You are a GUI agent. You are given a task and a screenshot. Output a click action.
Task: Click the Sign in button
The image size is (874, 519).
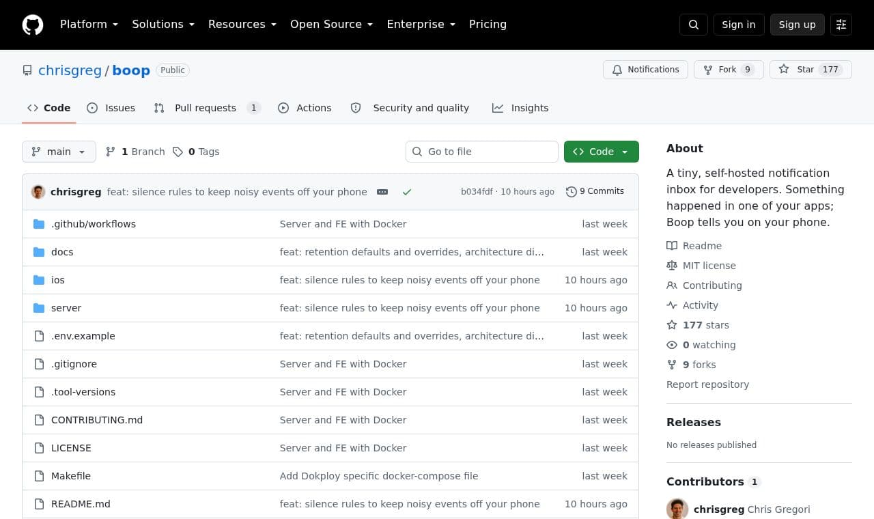(739, 25)
